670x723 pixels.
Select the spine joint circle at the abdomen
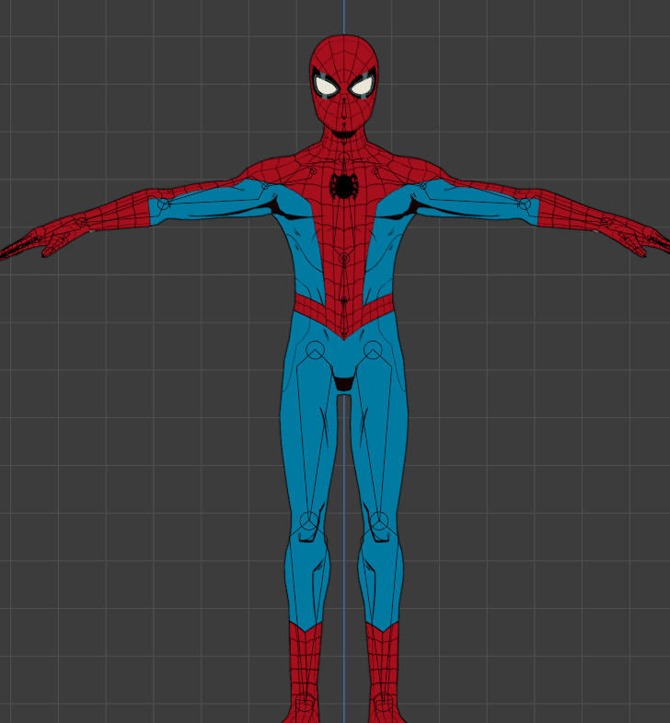[344, 258]
